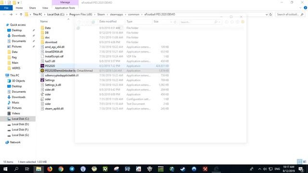308x173 pixels.
Task: Select This PC in the navigation pane
Action: tap(14, 75)
